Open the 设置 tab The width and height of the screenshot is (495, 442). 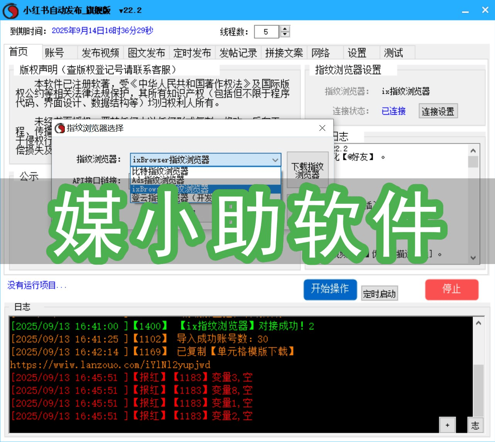[357, 52]
